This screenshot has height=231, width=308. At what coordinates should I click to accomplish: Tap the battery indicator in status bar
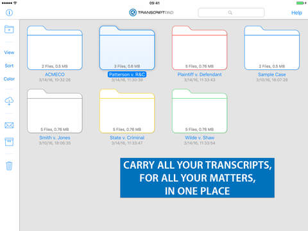point(301,3)
